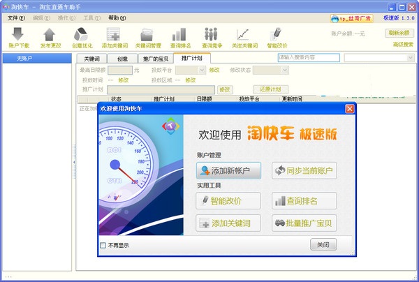Click the 更新时间 column header
Image resolution: width=419 pixels, height=282 pixels.
[x=292, y=99]
